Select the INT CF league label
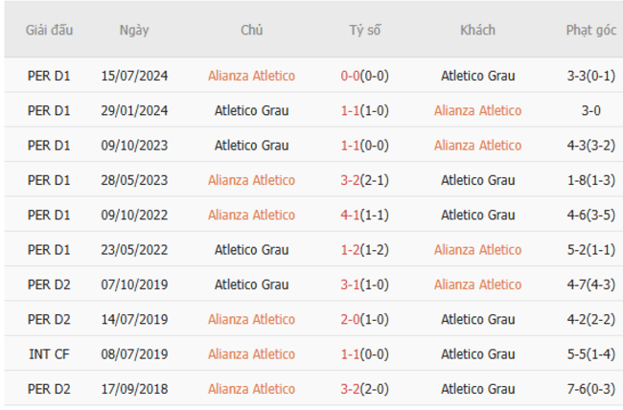Screen dimensions: 623x410 pyautogui.click(x=49, y=354)
